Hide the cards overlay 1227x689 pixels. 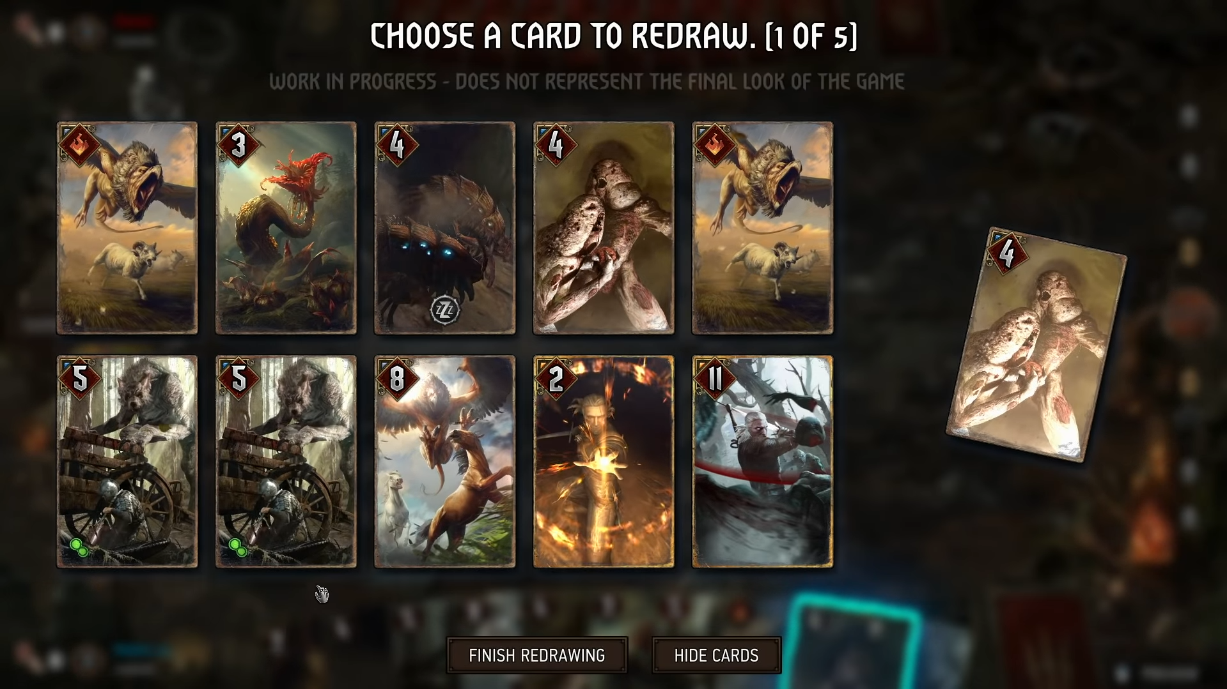[716, 655]
